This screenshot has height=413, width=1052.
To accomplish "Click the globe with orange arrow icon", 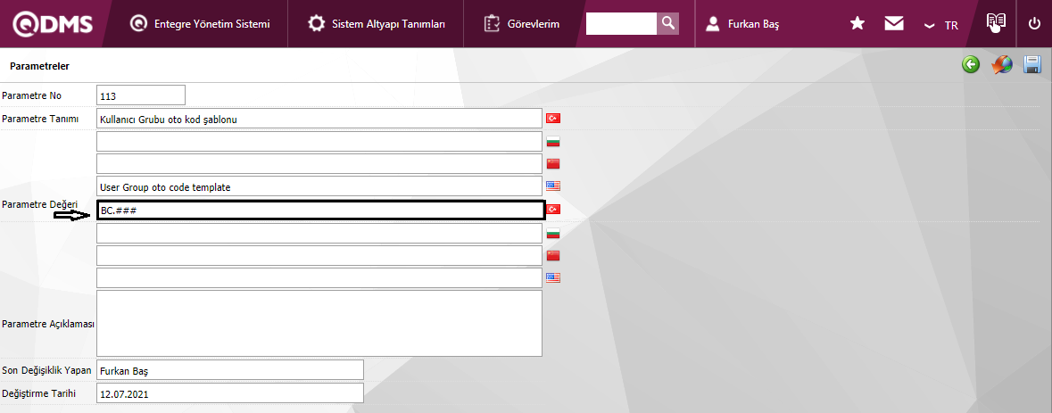I will [1002, 65].
